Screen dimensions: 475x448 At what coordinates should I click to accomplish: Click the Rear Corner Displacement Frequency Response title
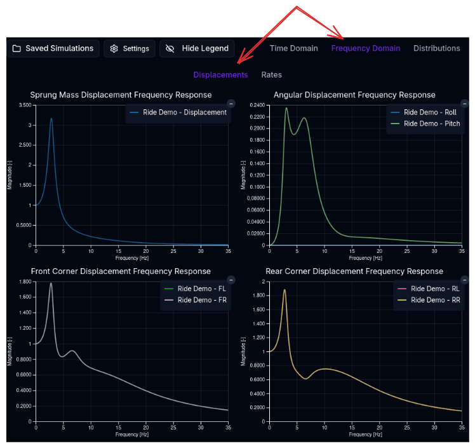(x=354, y=271)
